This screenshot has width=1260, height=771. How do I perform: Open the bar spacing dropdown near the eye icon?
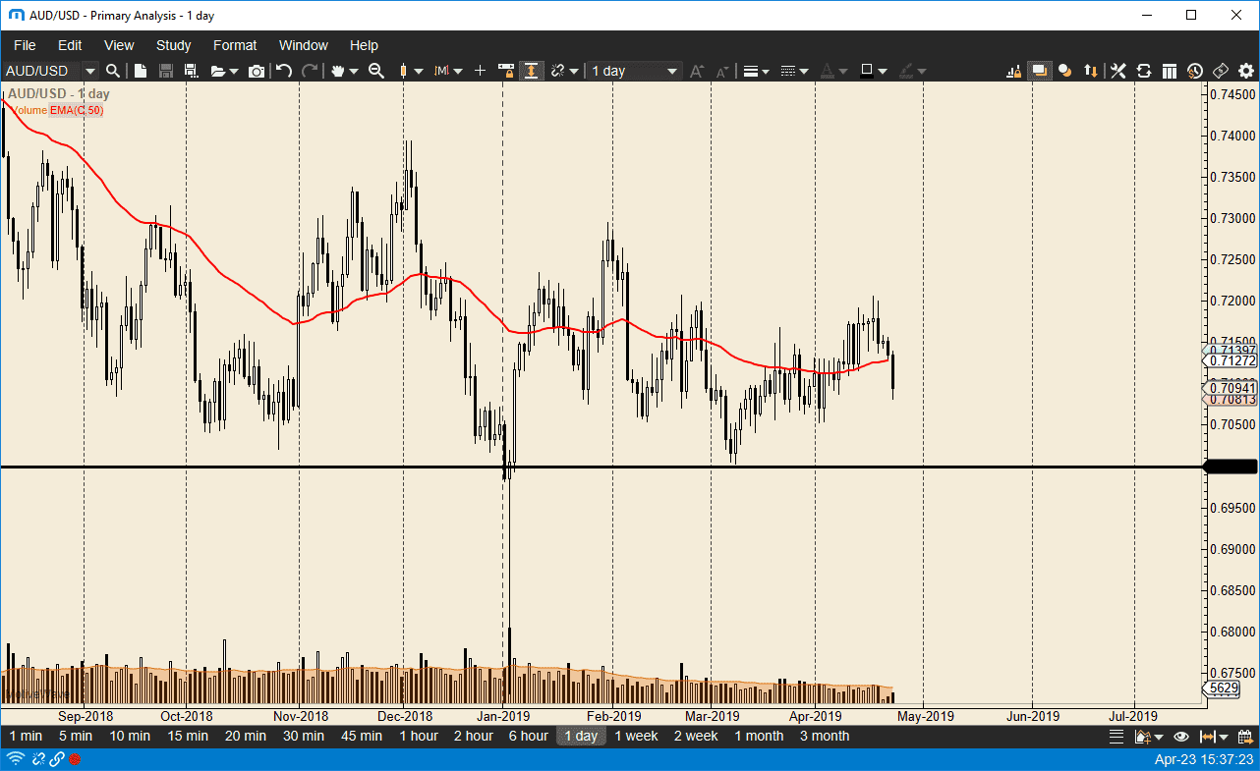[x=1223, y=737]
